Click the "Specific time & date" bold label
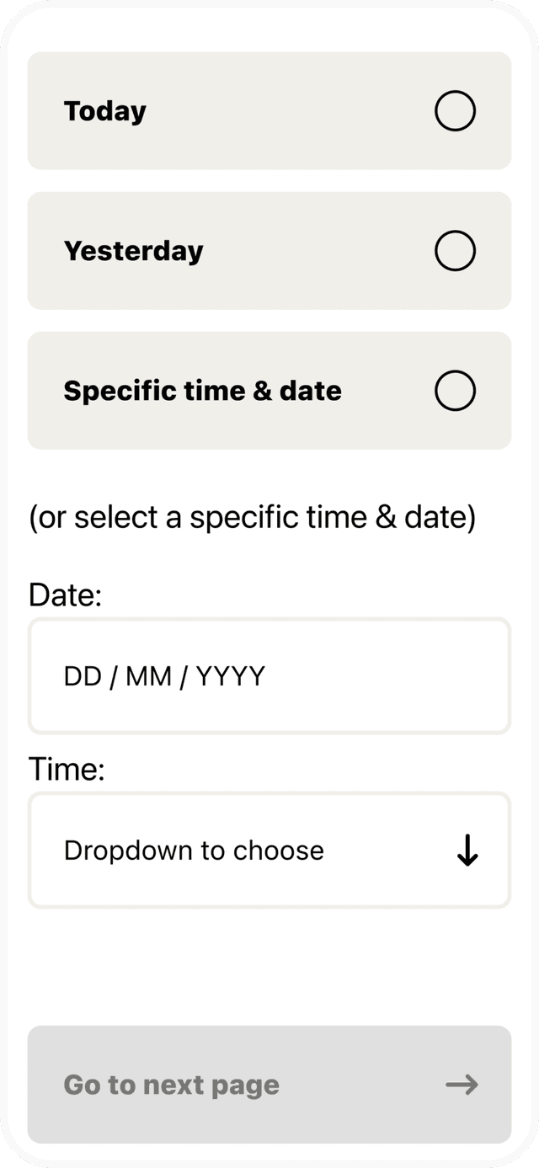 pyautogui.click(x=203, y=391)
